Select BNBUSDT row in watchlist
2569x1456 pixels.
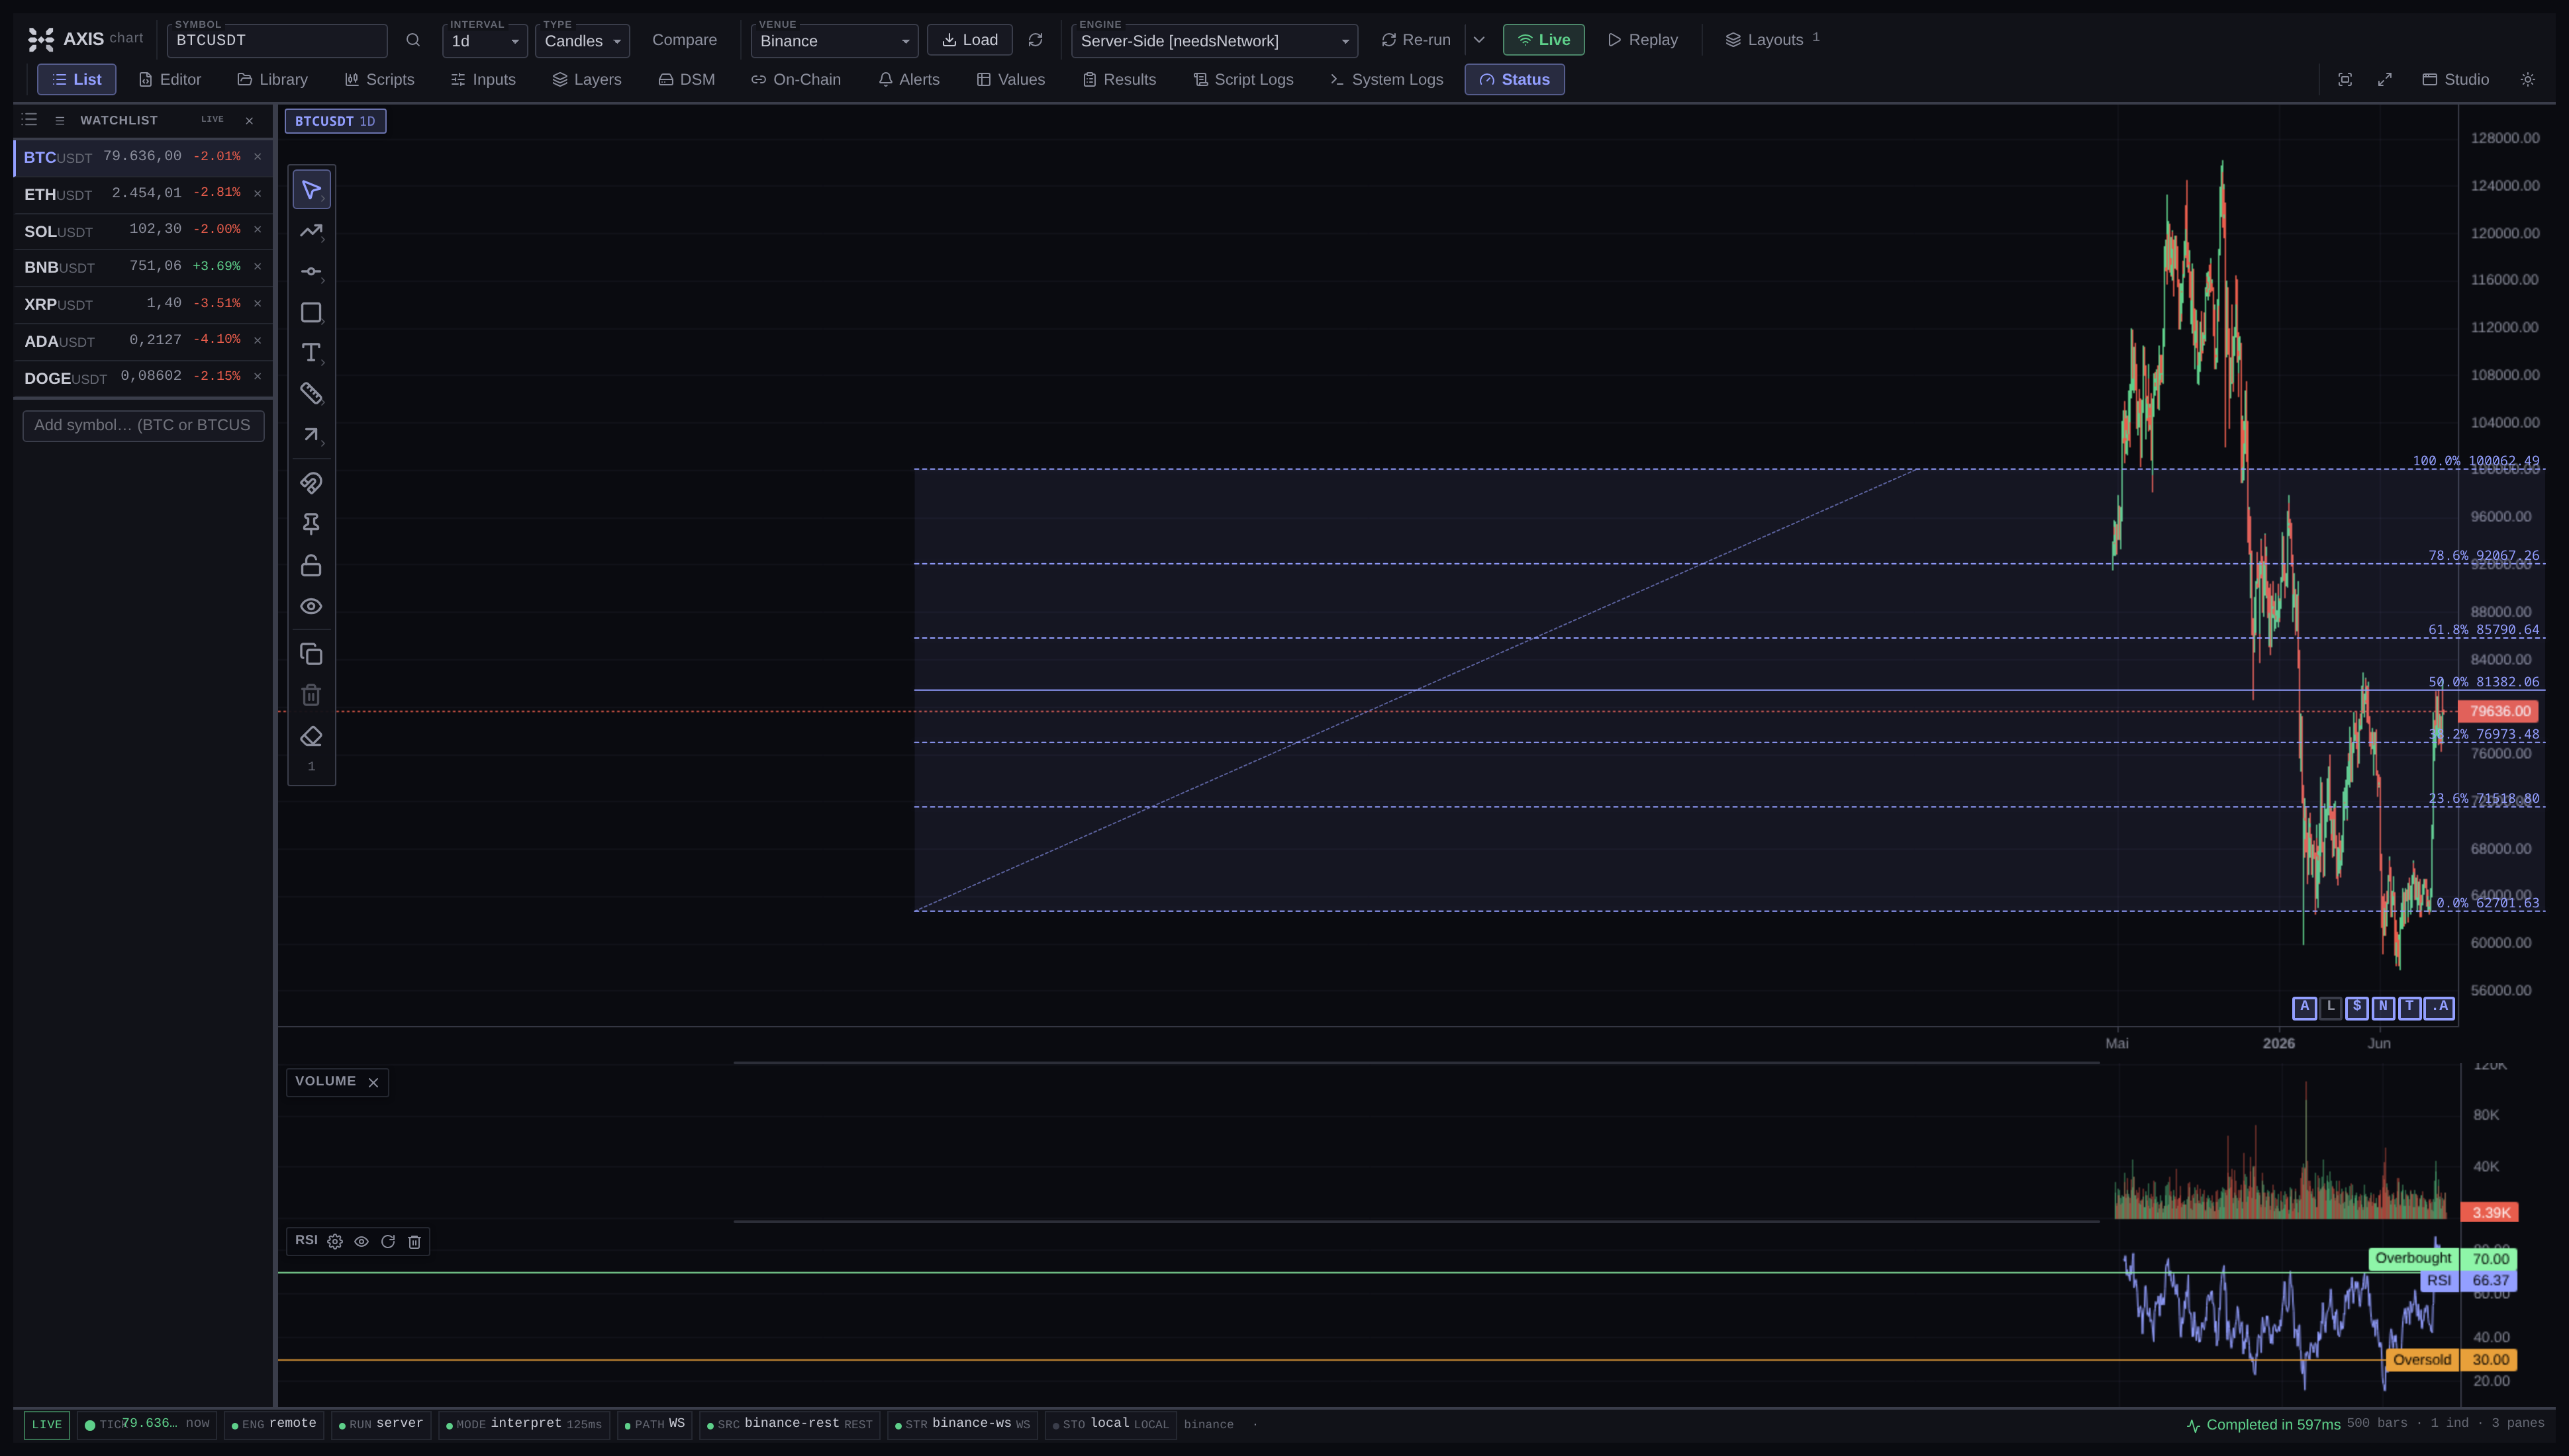pyautogui.click(x=143, y=267)
